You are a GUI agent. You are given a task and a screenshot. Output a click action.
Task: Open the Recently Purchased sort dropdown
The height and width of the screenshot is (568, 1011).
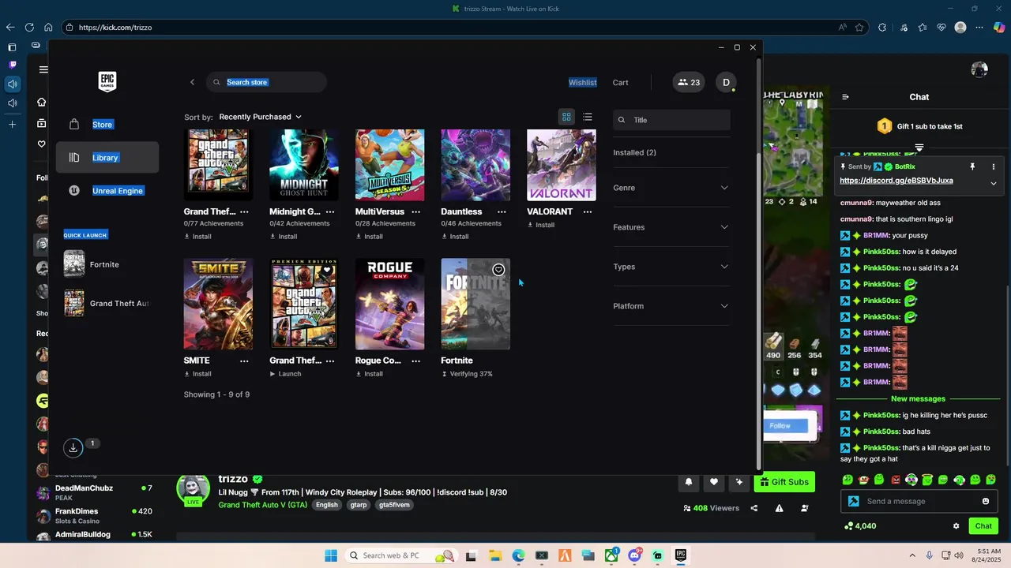(x=260, y=117)
